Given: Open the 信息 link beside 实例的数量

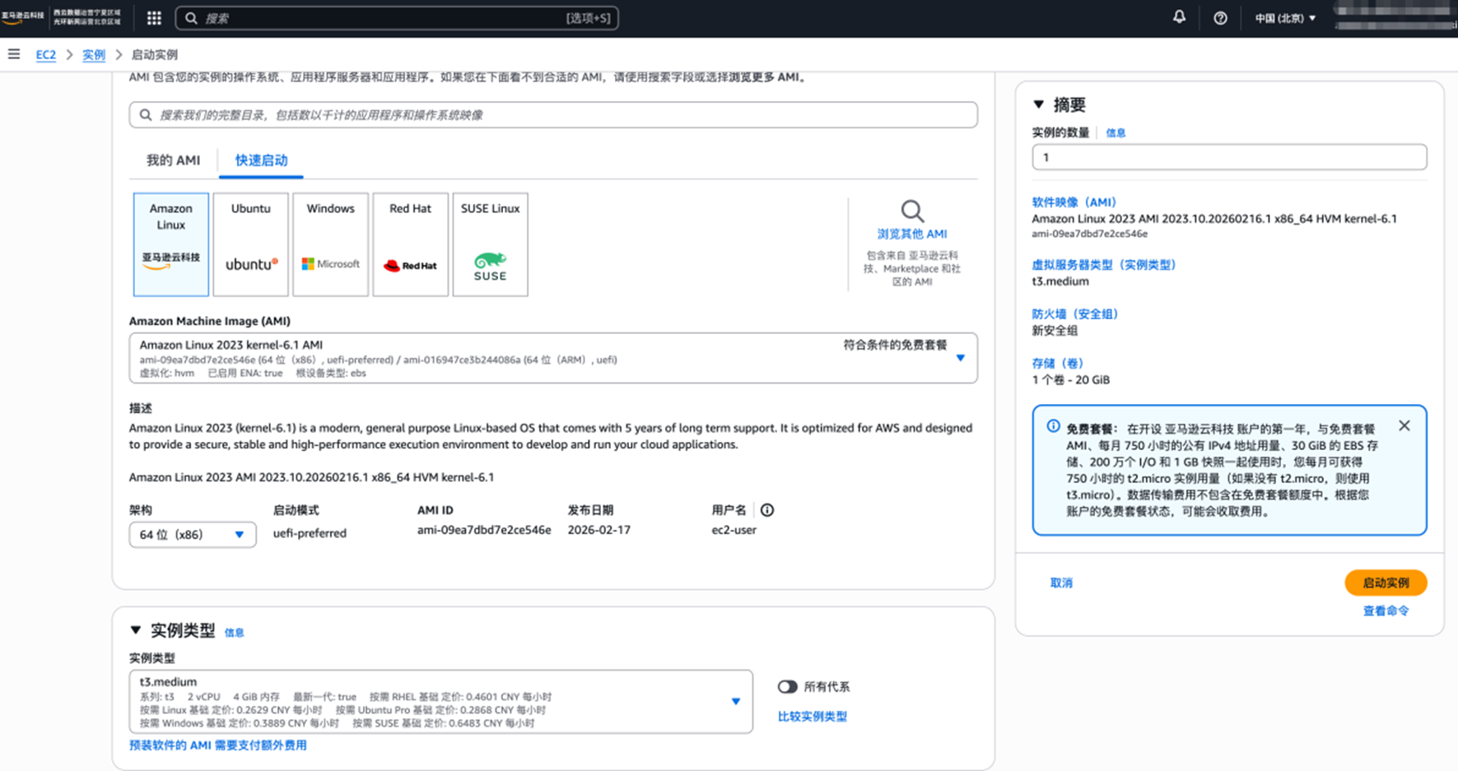Looking at the screenshot, I should tap(1116, 132).
